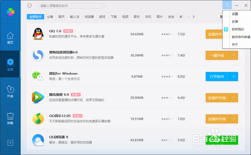Click the right chevron to reveal more categories

(194, 17)
